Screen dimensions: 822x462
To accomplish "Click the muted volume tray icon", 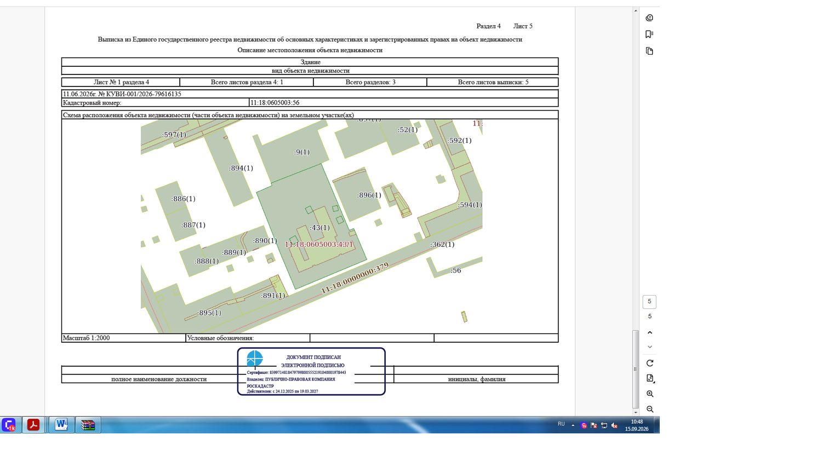I will (x=614, y=425).
